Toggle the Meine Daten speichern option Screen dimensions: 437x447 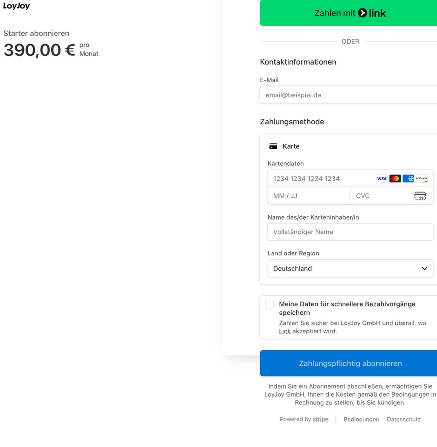tap(269, 304)
